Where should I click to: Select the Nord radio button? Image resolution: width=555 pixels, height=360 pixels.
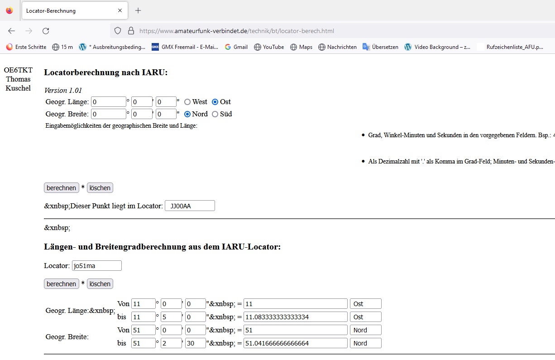(187, 114)
